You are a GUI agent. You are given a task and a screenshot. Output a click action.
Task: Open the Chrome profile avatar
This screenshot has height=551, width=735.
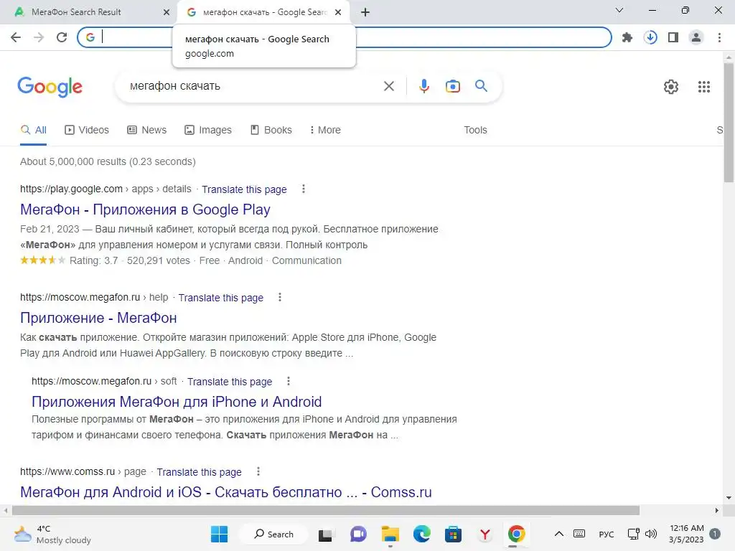pos(696,37)
